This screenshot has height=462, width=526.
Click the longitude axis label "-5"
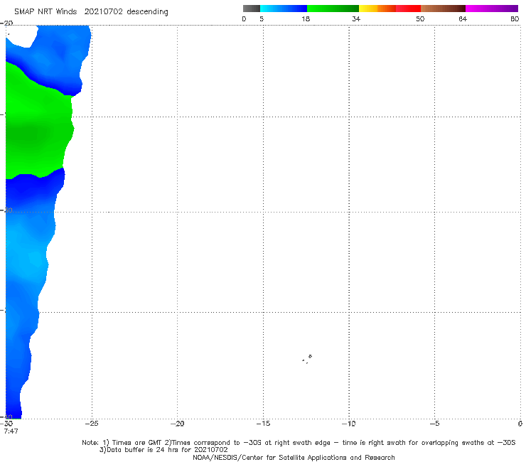(x=434, y=424)
